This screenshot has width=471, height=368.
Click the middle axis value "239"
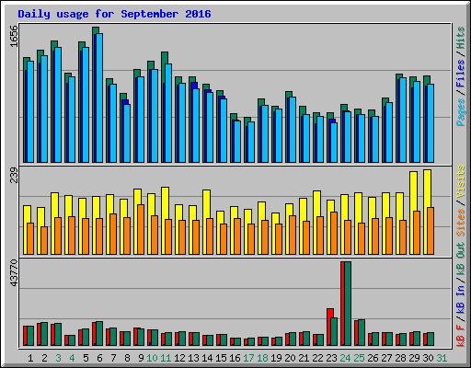pos(14,175)
